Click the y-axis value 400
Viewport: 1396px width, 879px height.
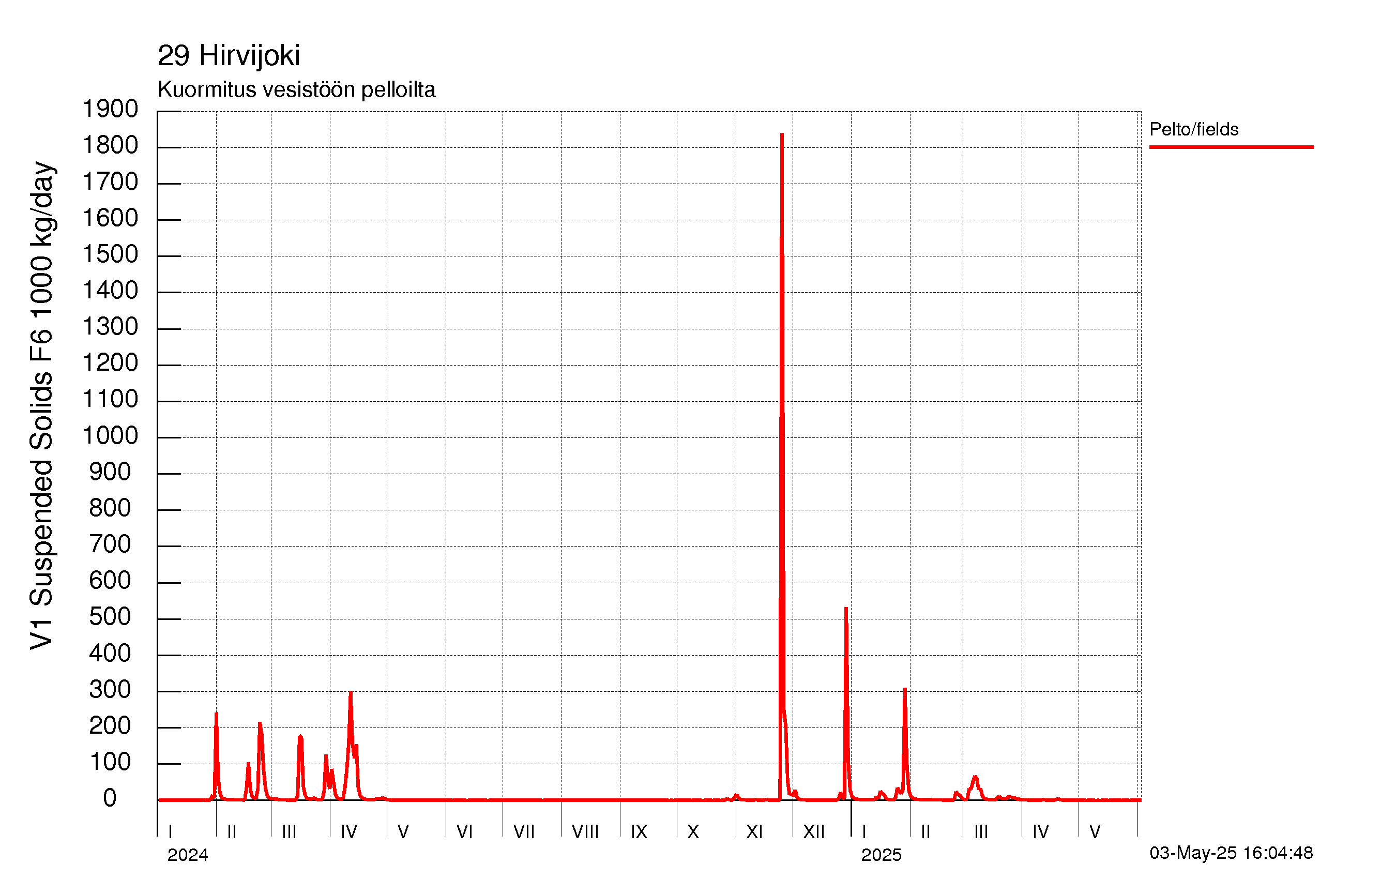click(110, 654)
